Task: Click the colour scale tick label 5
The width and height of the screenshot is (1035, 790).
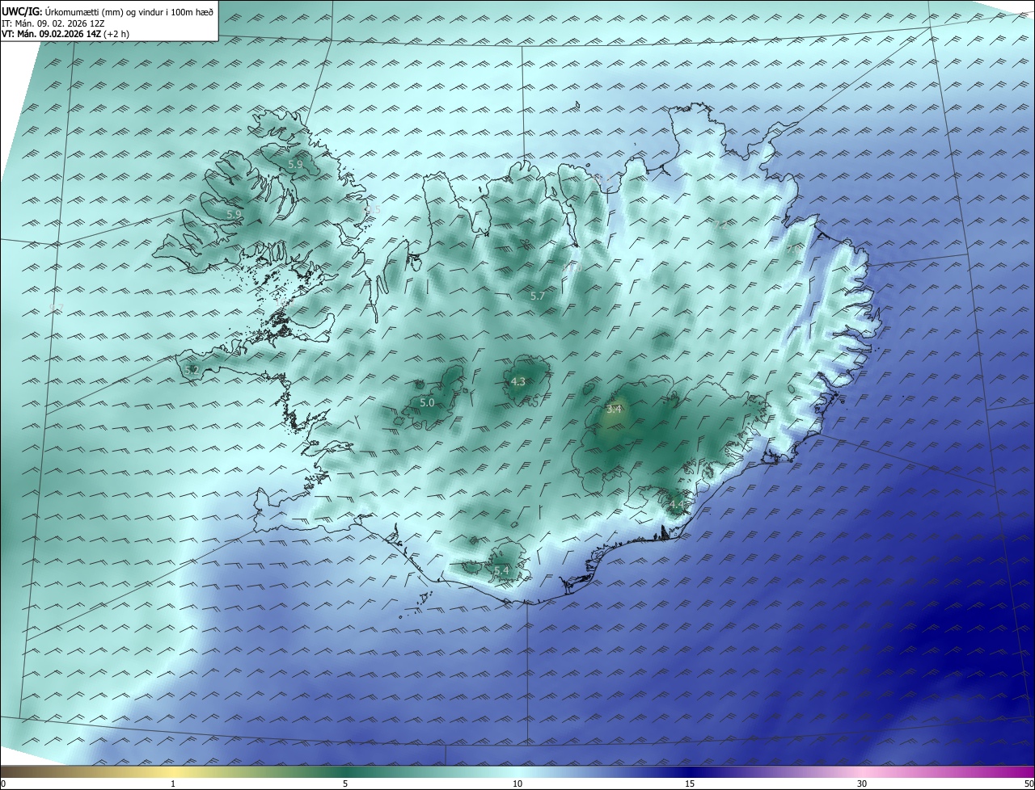Action: coord(345,784)
